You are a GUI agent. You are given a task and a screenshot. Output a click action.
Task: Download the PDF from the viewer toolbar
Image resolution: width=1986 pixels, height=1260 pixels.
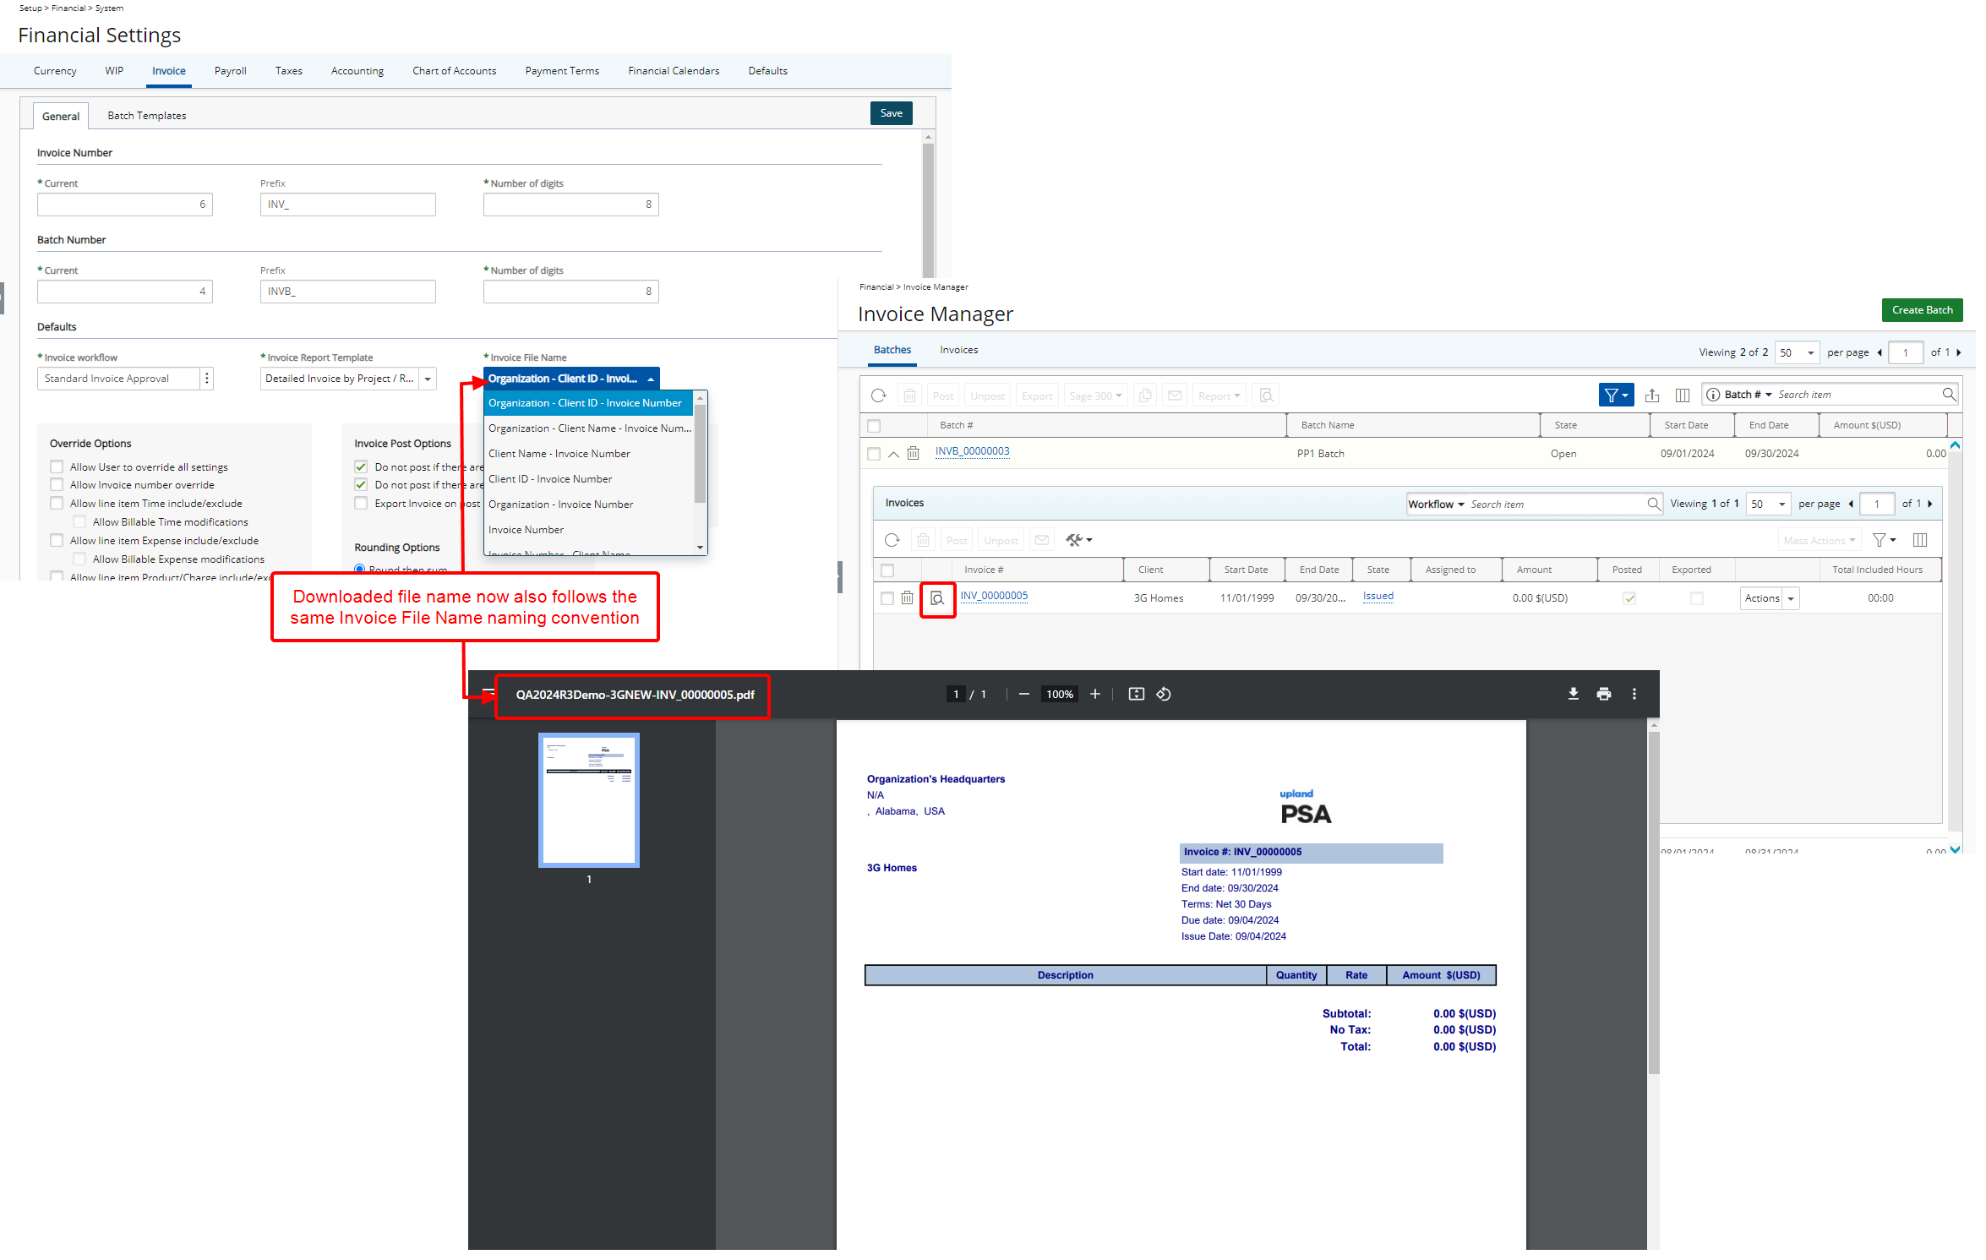(1574, 694)
